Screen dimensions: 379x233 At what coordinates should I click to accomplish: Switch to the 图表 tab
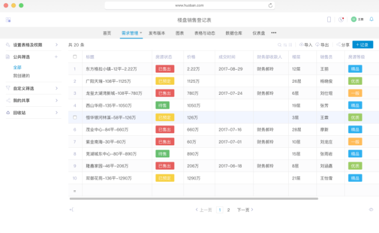pyautogui.click(x=180, y=33)
